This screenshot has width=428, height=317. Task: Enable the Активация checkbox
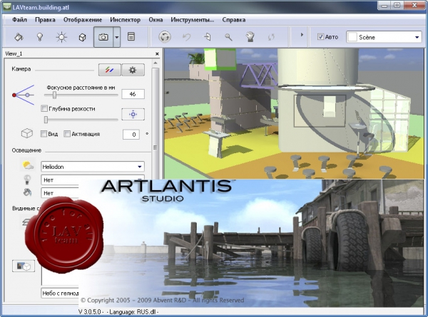(67, 134)
